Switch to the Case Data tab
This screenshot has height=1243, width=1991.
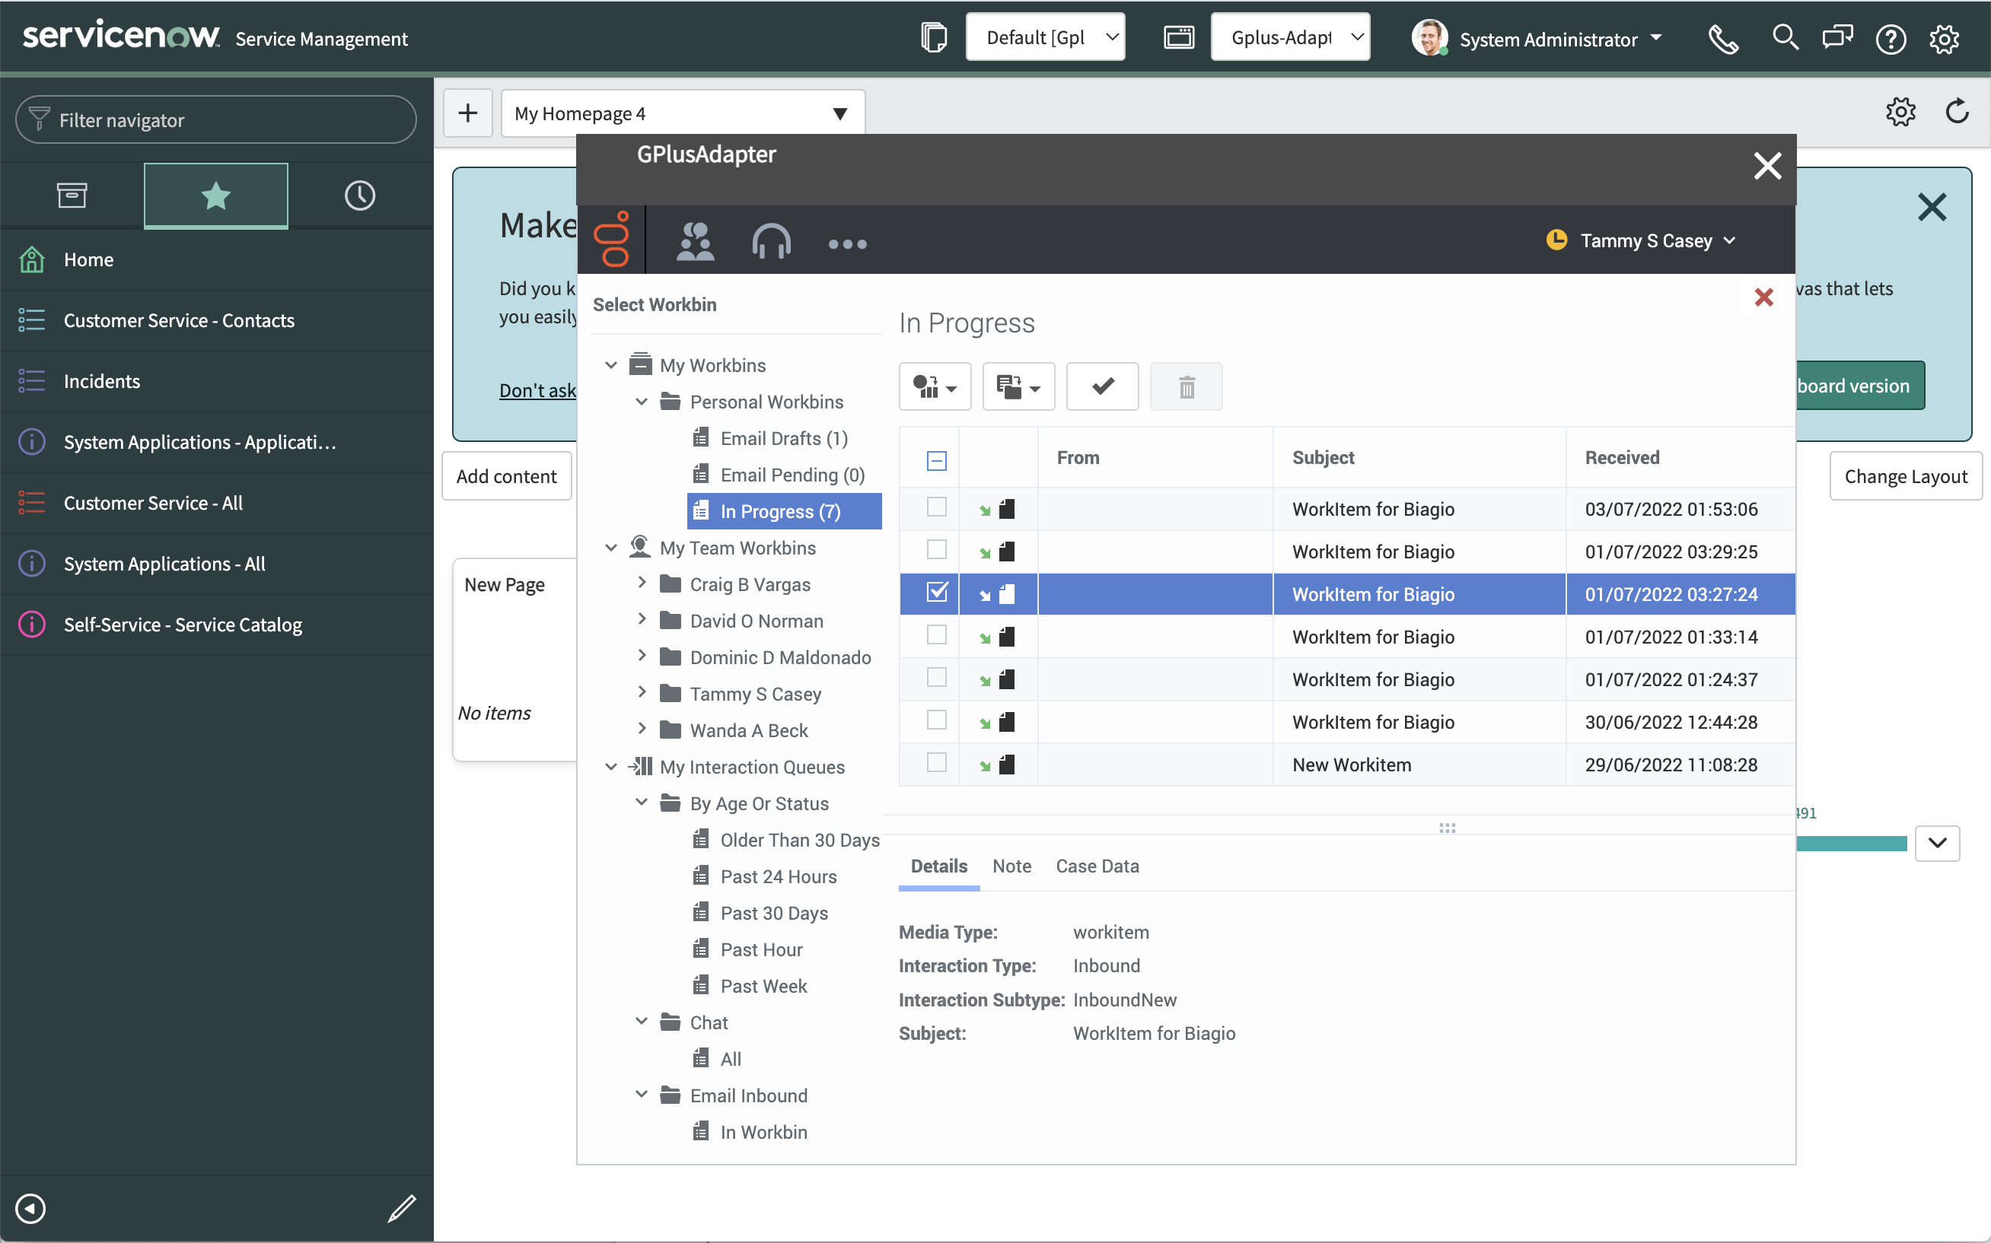(1097, 866)
